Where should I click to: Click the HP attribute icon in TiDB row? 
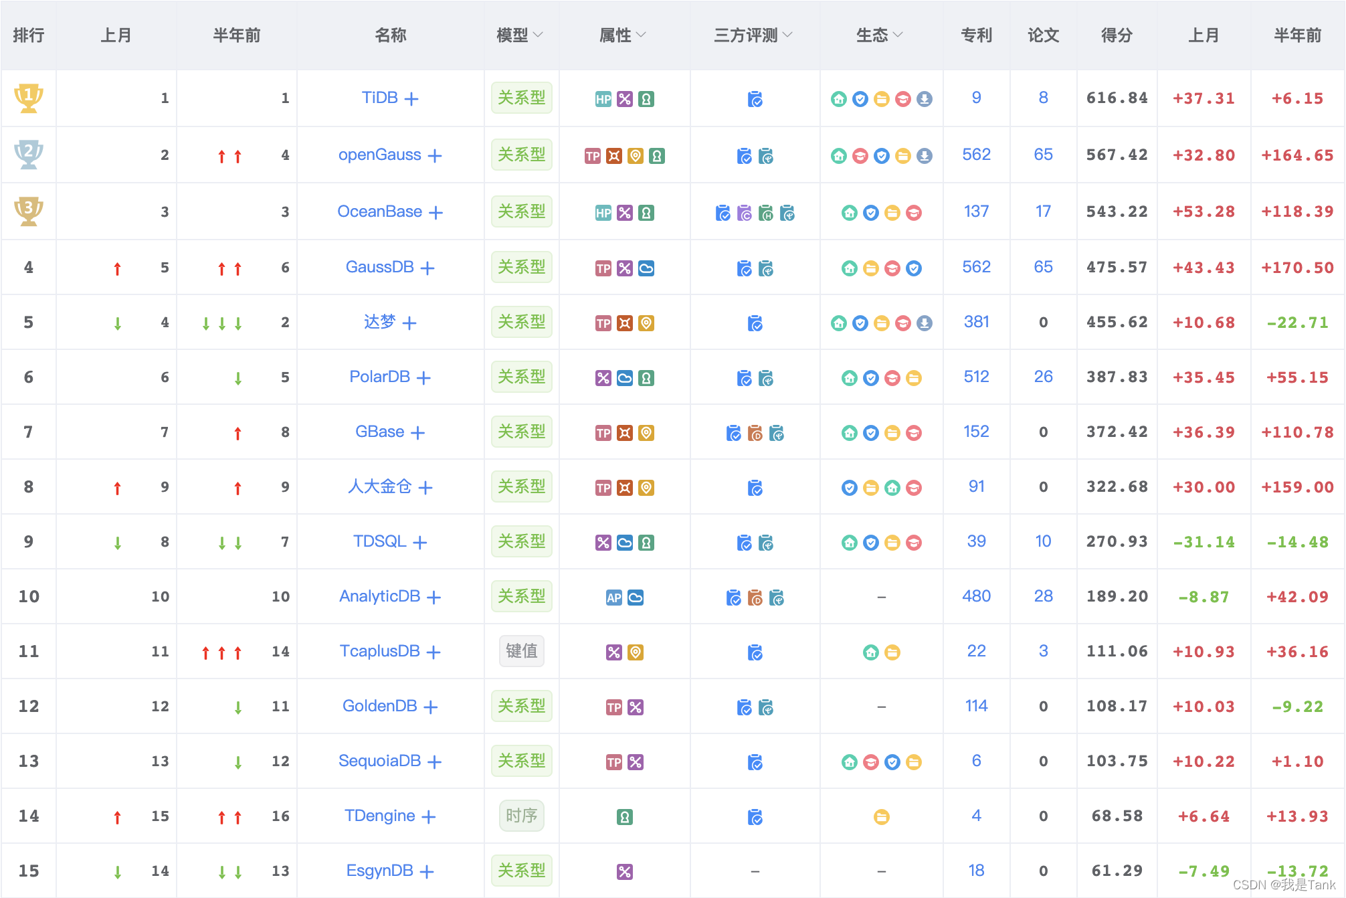[x=603, y=99]
